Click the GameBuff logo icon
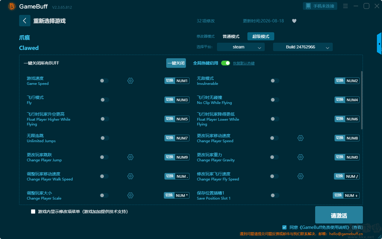 (x=12, y=6)
